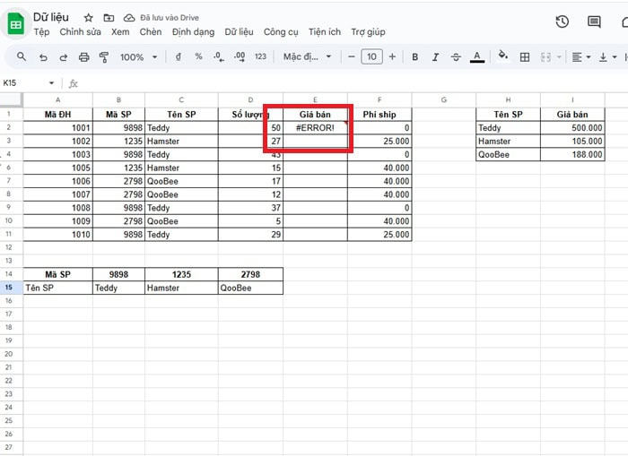Open the Công cụ menu
Screen dimensions: 628x456
point(281,32)
